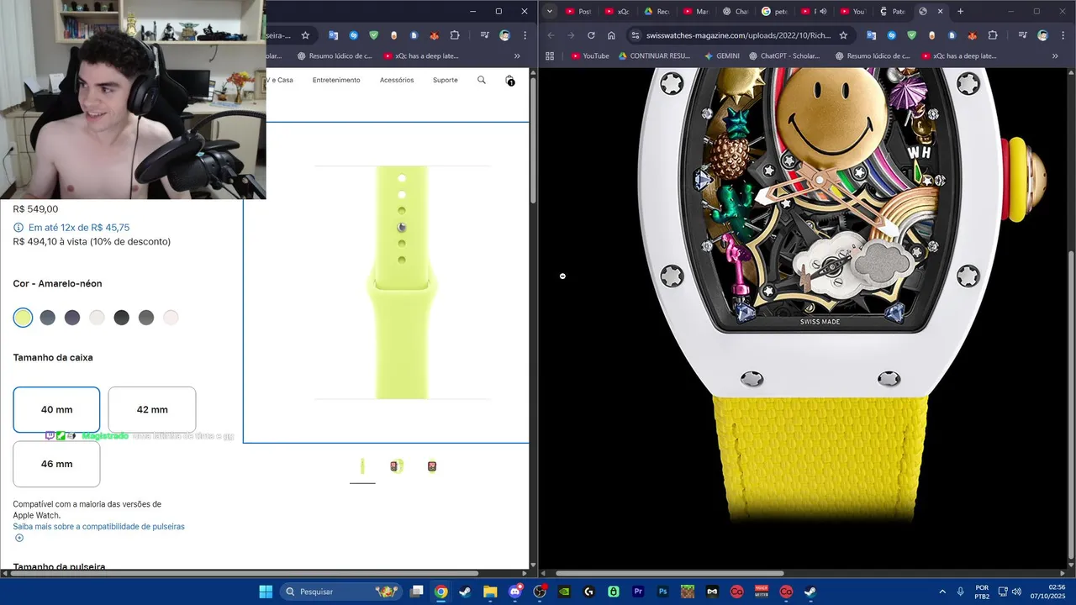The height and width of the screenshot is (605, 1076).
Task: Switch to the Google 'pete' tab
Action: tap(773, 11)
